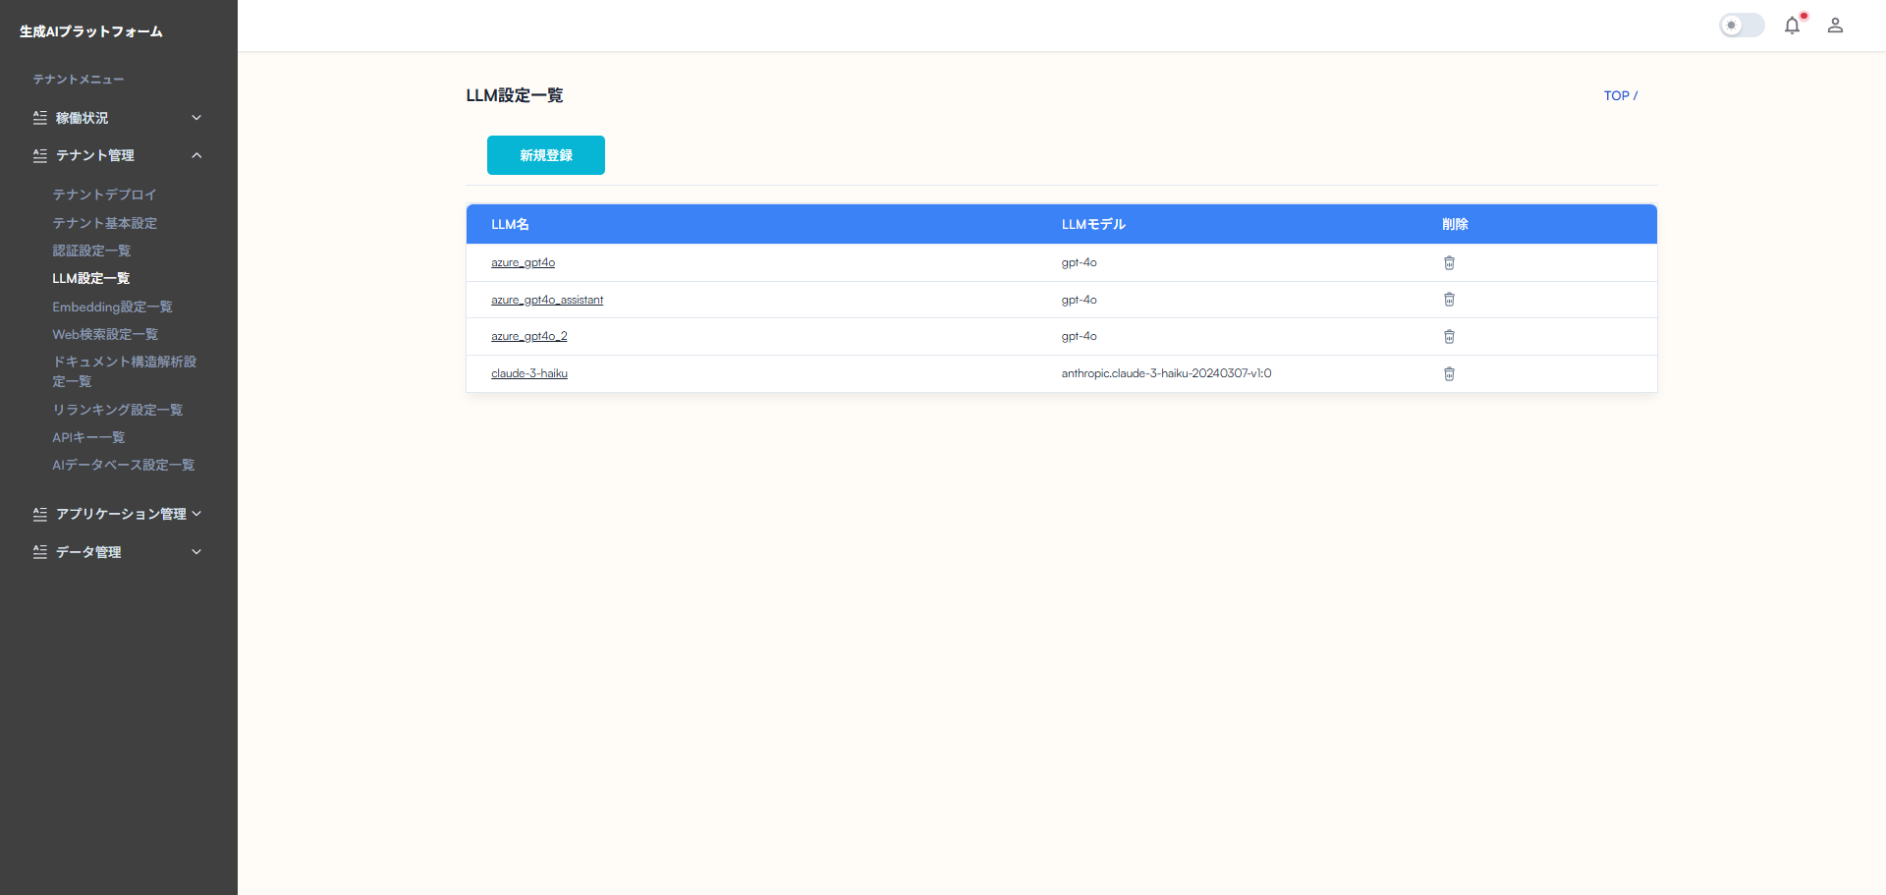The image size is (1886, 895).
Task: Click the list icon beside データ管理
Action: (40, 552)
